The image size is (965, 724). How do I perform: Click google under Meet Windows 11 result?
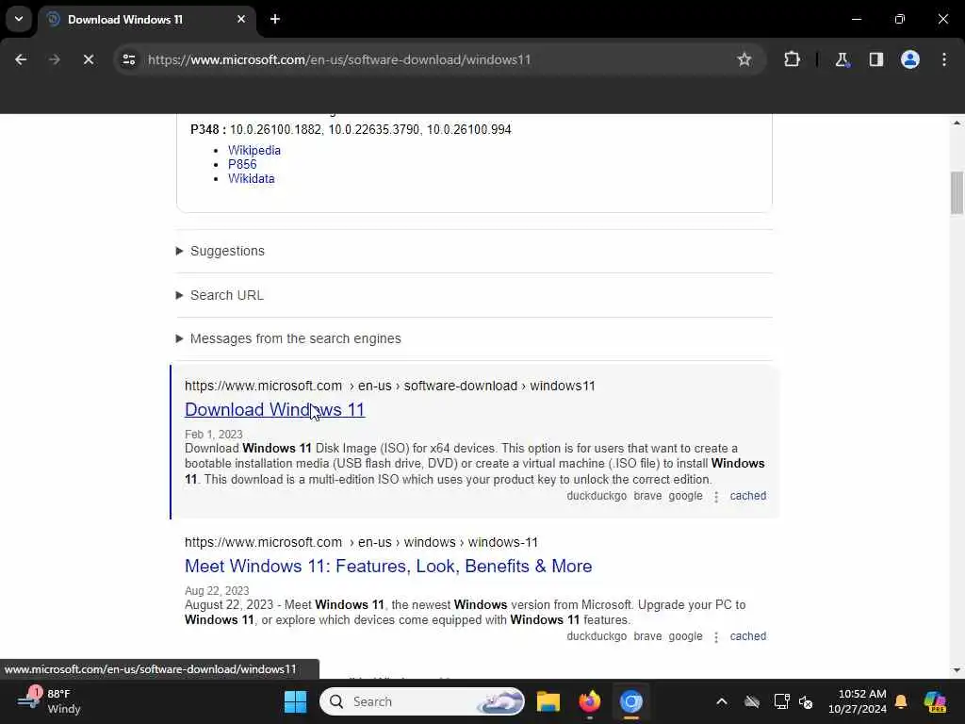[686, 636]
